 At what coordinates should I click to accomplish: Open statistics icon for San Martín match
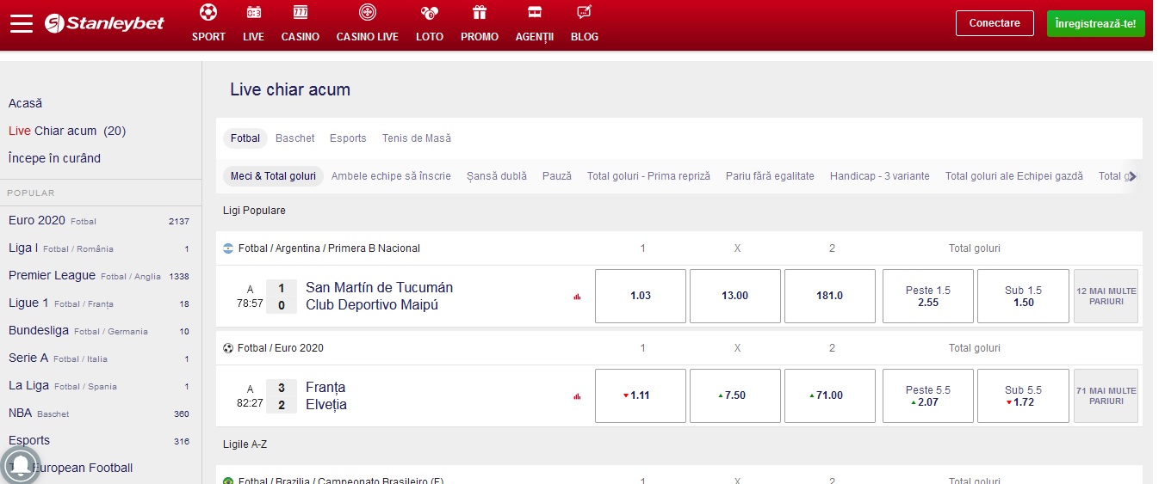pos(577,297)
